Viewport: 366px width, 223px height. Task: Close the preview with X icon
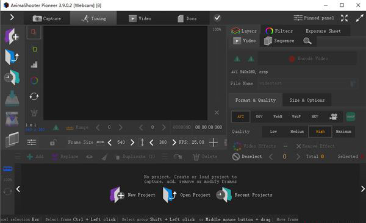click(217, 113)
